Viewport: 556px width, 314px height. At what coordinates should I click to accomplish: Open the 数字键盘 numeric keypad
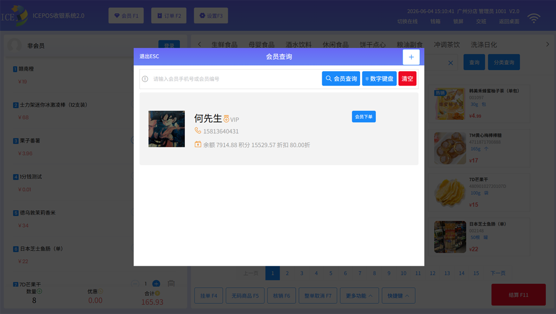[x=379, y=79]
